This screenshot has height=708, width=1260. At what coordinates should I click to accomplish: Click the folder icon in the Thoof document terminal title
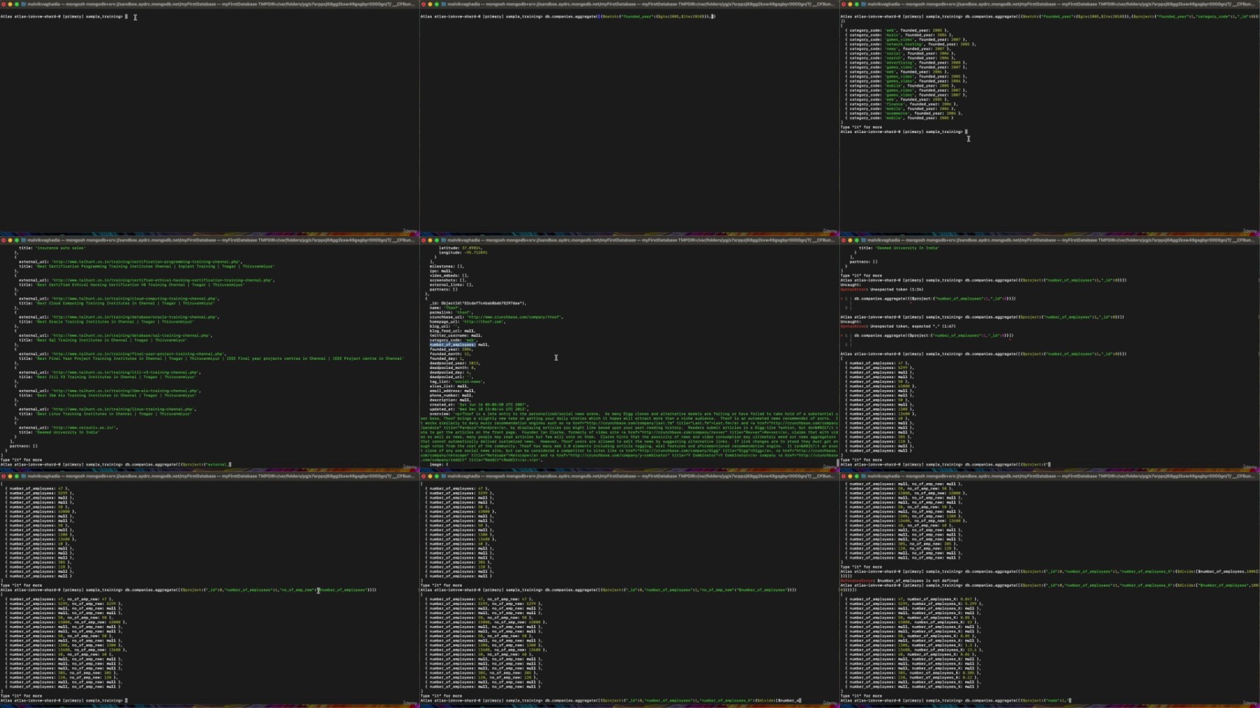[443, 240]
